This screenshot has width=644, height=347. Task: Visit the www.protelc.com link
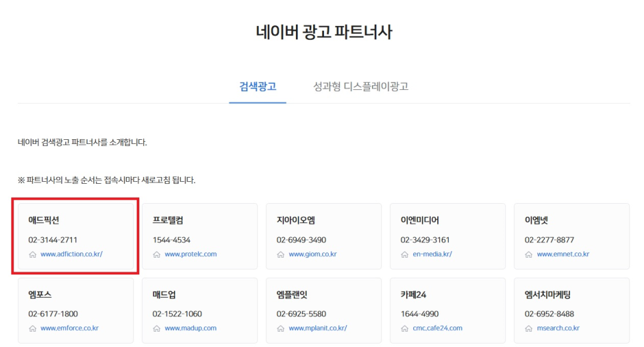tap(191, 254)
